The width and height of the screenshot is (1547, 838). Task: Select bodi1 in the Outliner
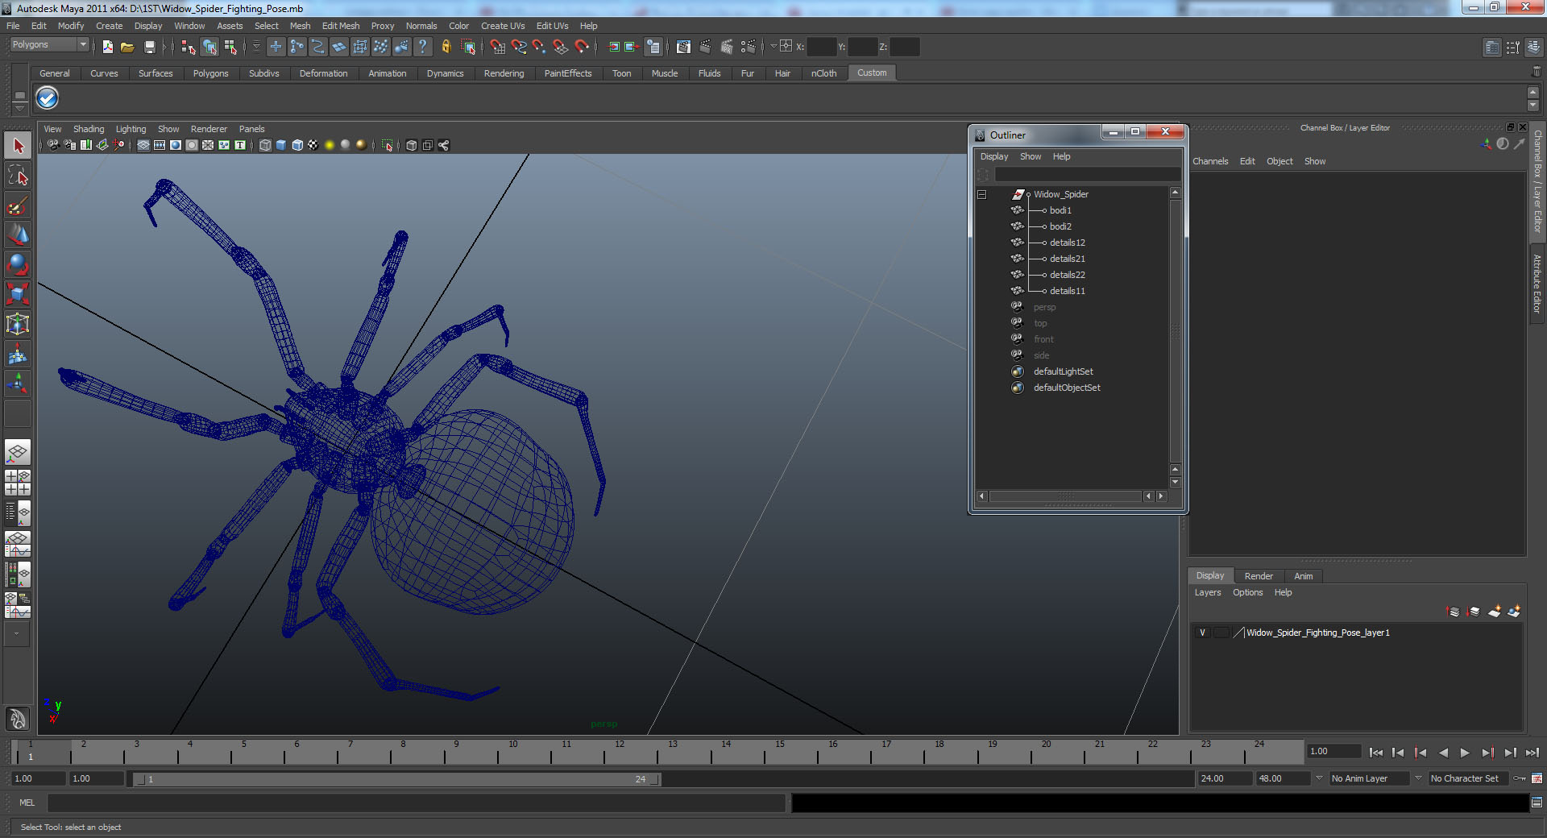(x=1060, y=210)
